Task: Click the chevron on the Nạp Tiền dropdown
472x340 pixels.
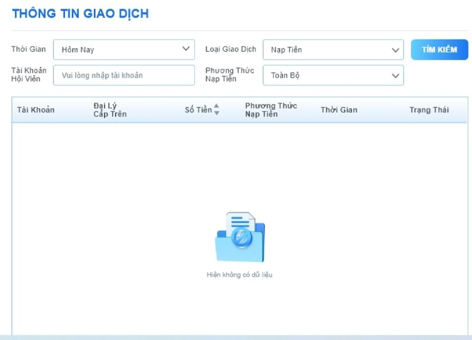Action: click(x=395, y=50)
